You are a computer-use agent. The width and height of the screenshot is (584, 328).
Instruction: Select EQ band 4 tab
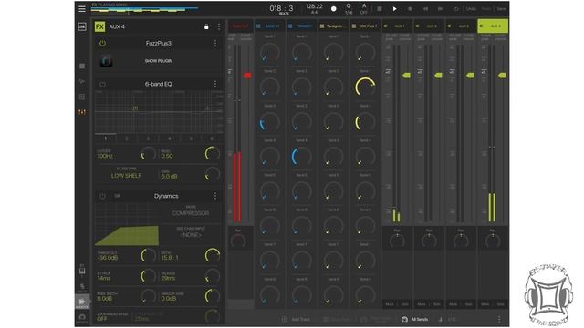click(x=170, y=138)
